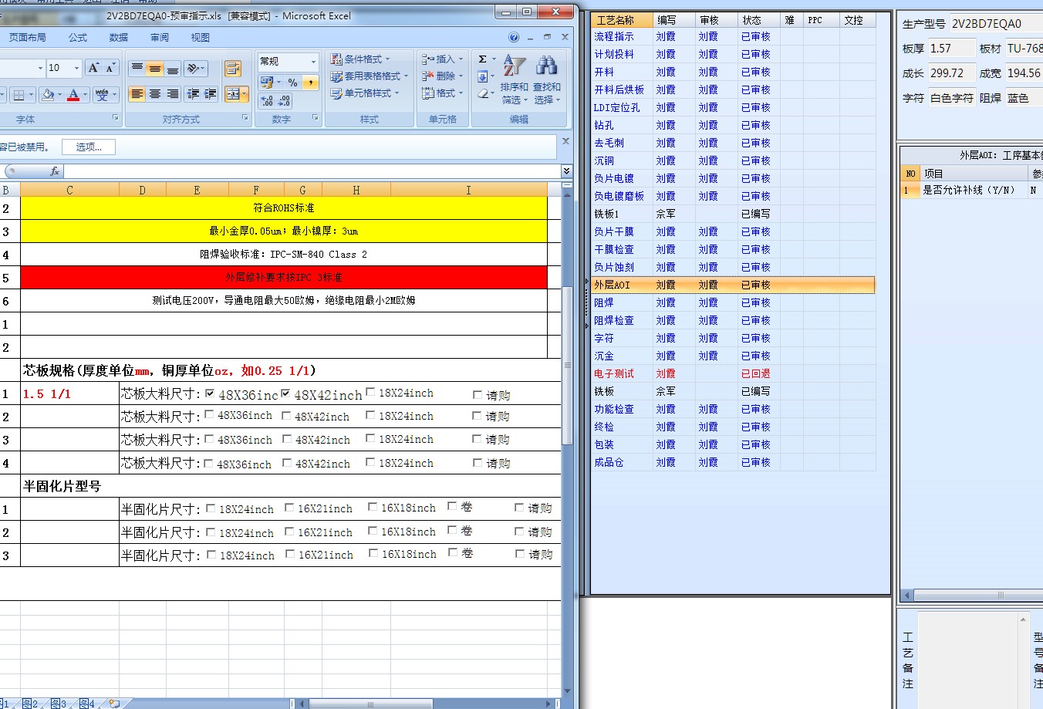This screenshot has width=1043, height=709.
Task: Switch to the 审阅 ribbon tab
Action: (x=160, y=37)
